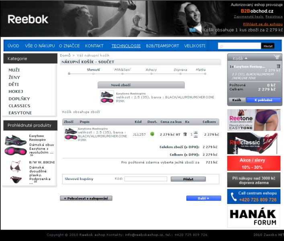Image resolution: width=284 pixels, height=241 pixels.
Task: Increase quantity with the plus stepper
Action: (x=196, y=132)
